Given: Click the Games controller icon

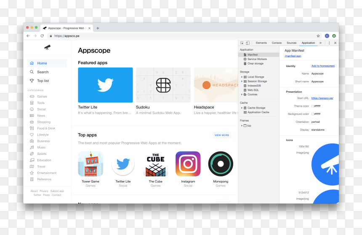Looking at the screenshot, I should [x=32, y=97].
